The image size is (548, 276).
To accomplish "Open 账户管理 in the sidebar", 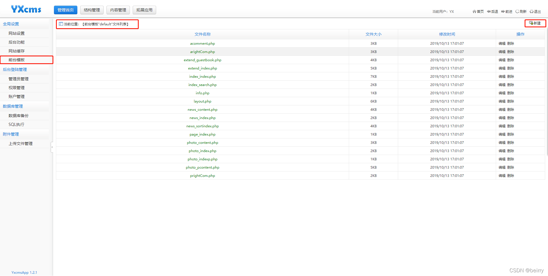I will pos(17,97).
